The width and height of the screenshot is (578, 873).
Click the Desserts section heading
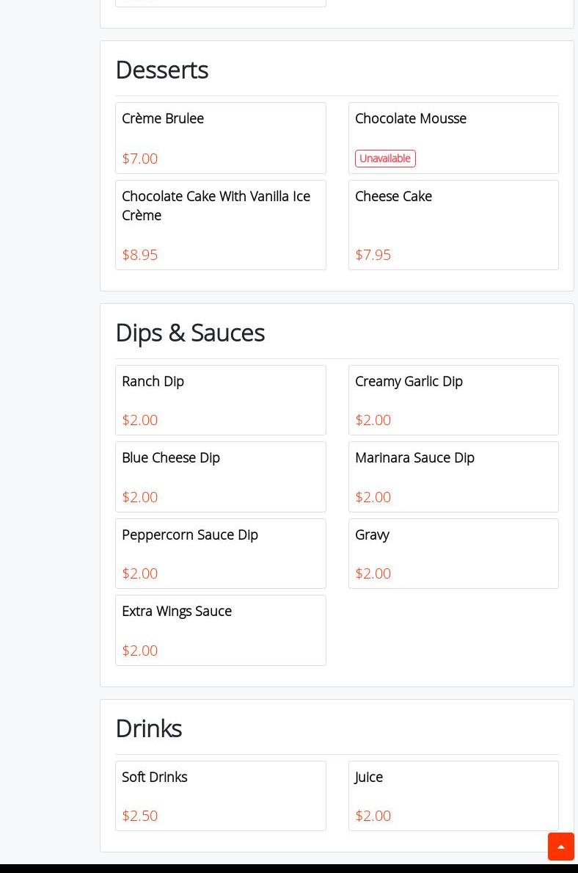[162, 70]
